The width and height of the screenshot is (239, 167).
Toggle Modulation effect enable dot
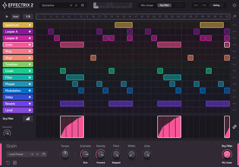pos(30,90)
